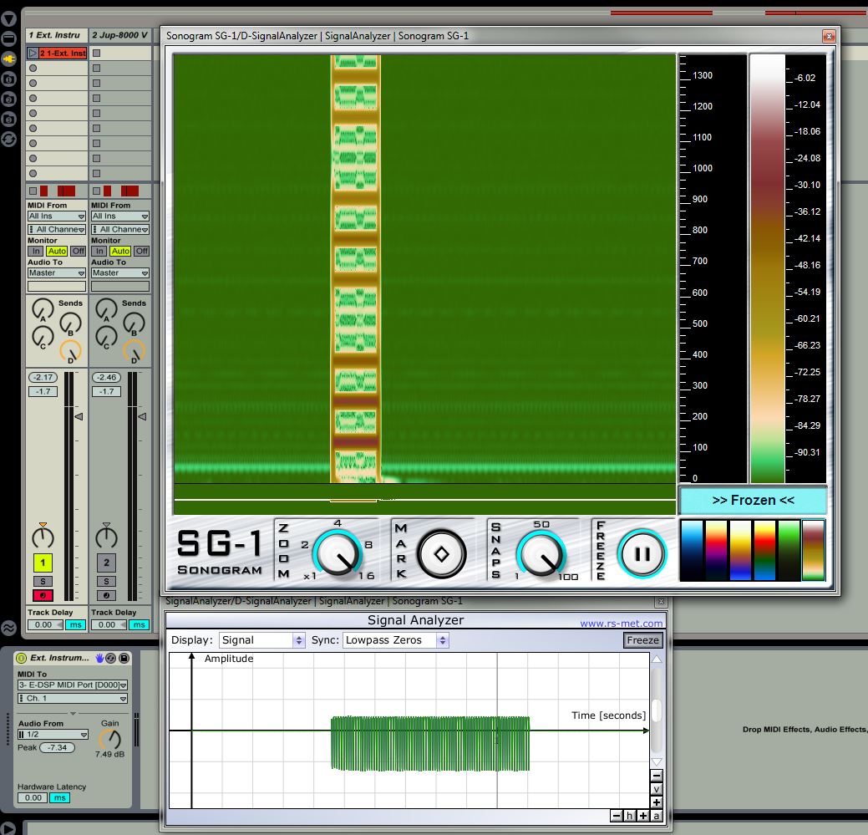Open the Sync 'Lowpass Zeros' dropdown
The width and height of the screenshot is (868, 835).
click(396, 640)
